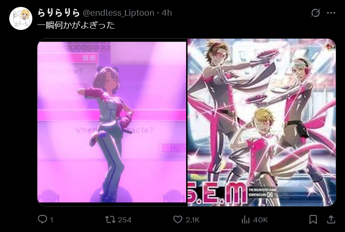345x232 pixels.
Task: Open the 4h timestamp link
Action: (167, 13)
